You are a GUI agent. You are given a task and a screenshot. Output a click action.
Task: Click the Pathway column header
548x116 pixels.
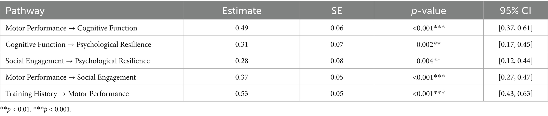pyautogui.click(x=25, y=11)
